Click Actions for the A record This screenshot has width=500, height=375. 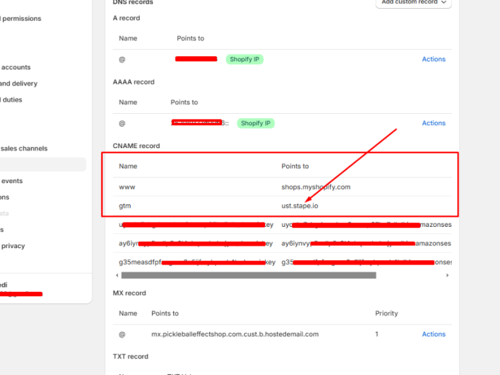434,59
